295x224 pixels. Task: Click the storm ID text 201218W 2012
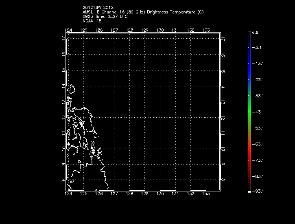[98, 7]
